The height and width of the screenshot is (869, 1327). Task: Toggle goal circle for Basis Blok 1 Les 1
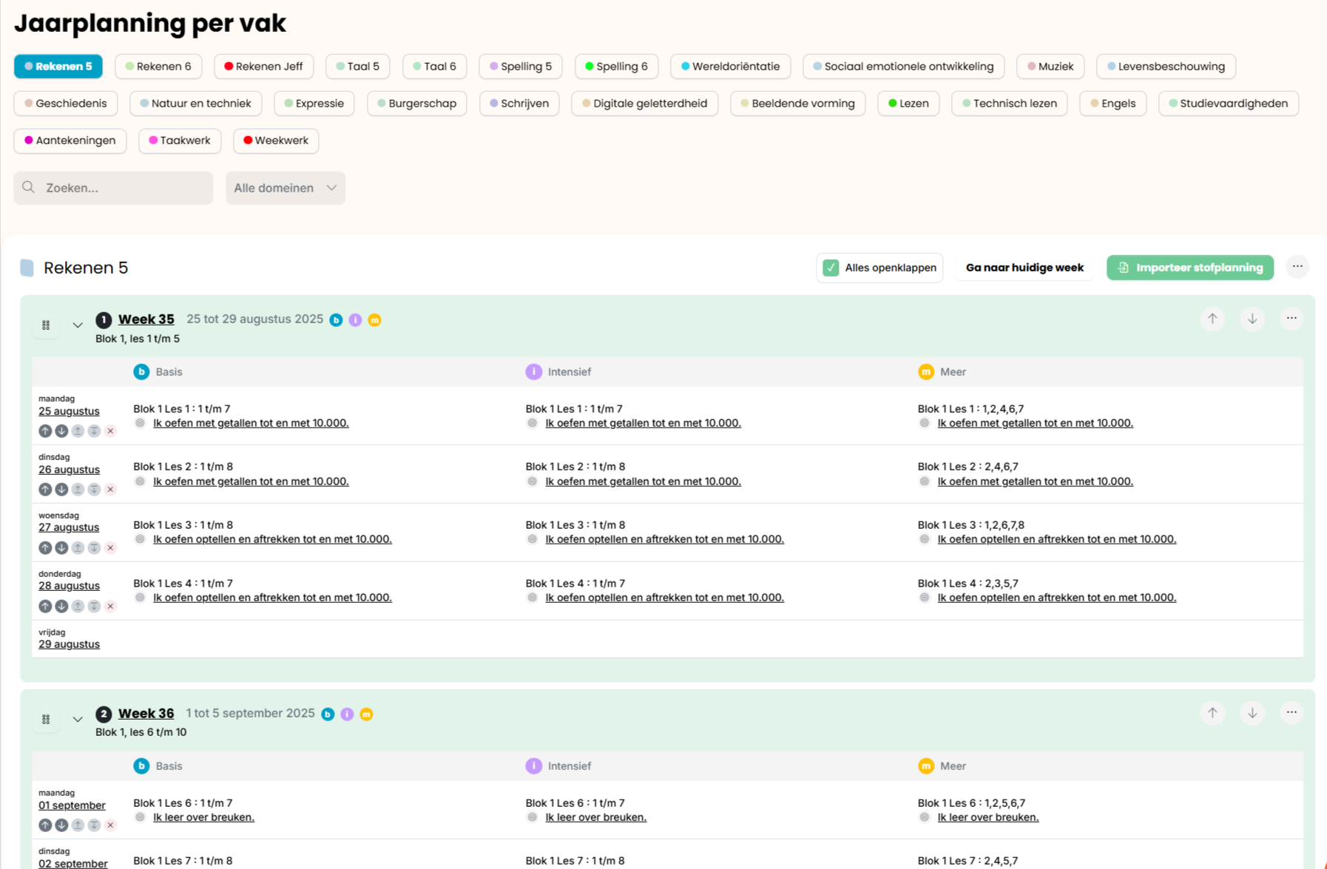pos(140,423)
